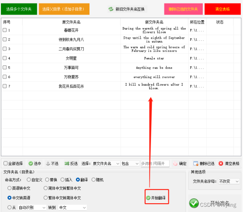
Task: Select the 翻译 naming mode radio
Action: [78, 180]
